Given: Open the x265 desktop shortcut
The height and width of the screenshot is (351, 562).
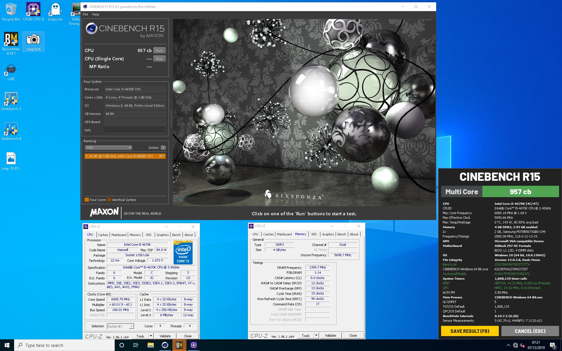Looking at the screenshot, I should 11,73.
